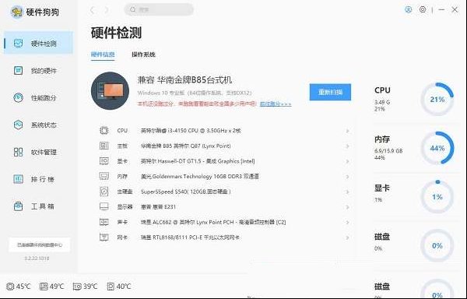
Task: Click the 内存 44% usage ring
Action: pyautogui.click(x=437, y=148)
